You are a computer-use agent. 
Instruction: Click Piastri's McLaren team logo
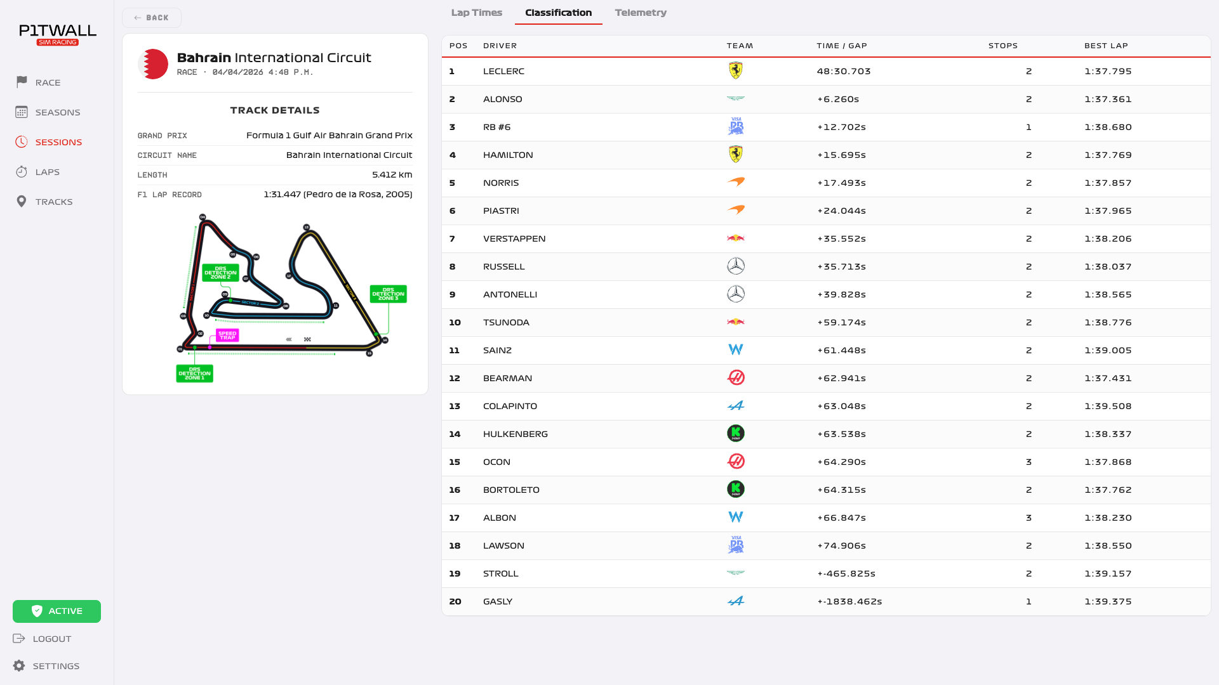click(736, 211)
